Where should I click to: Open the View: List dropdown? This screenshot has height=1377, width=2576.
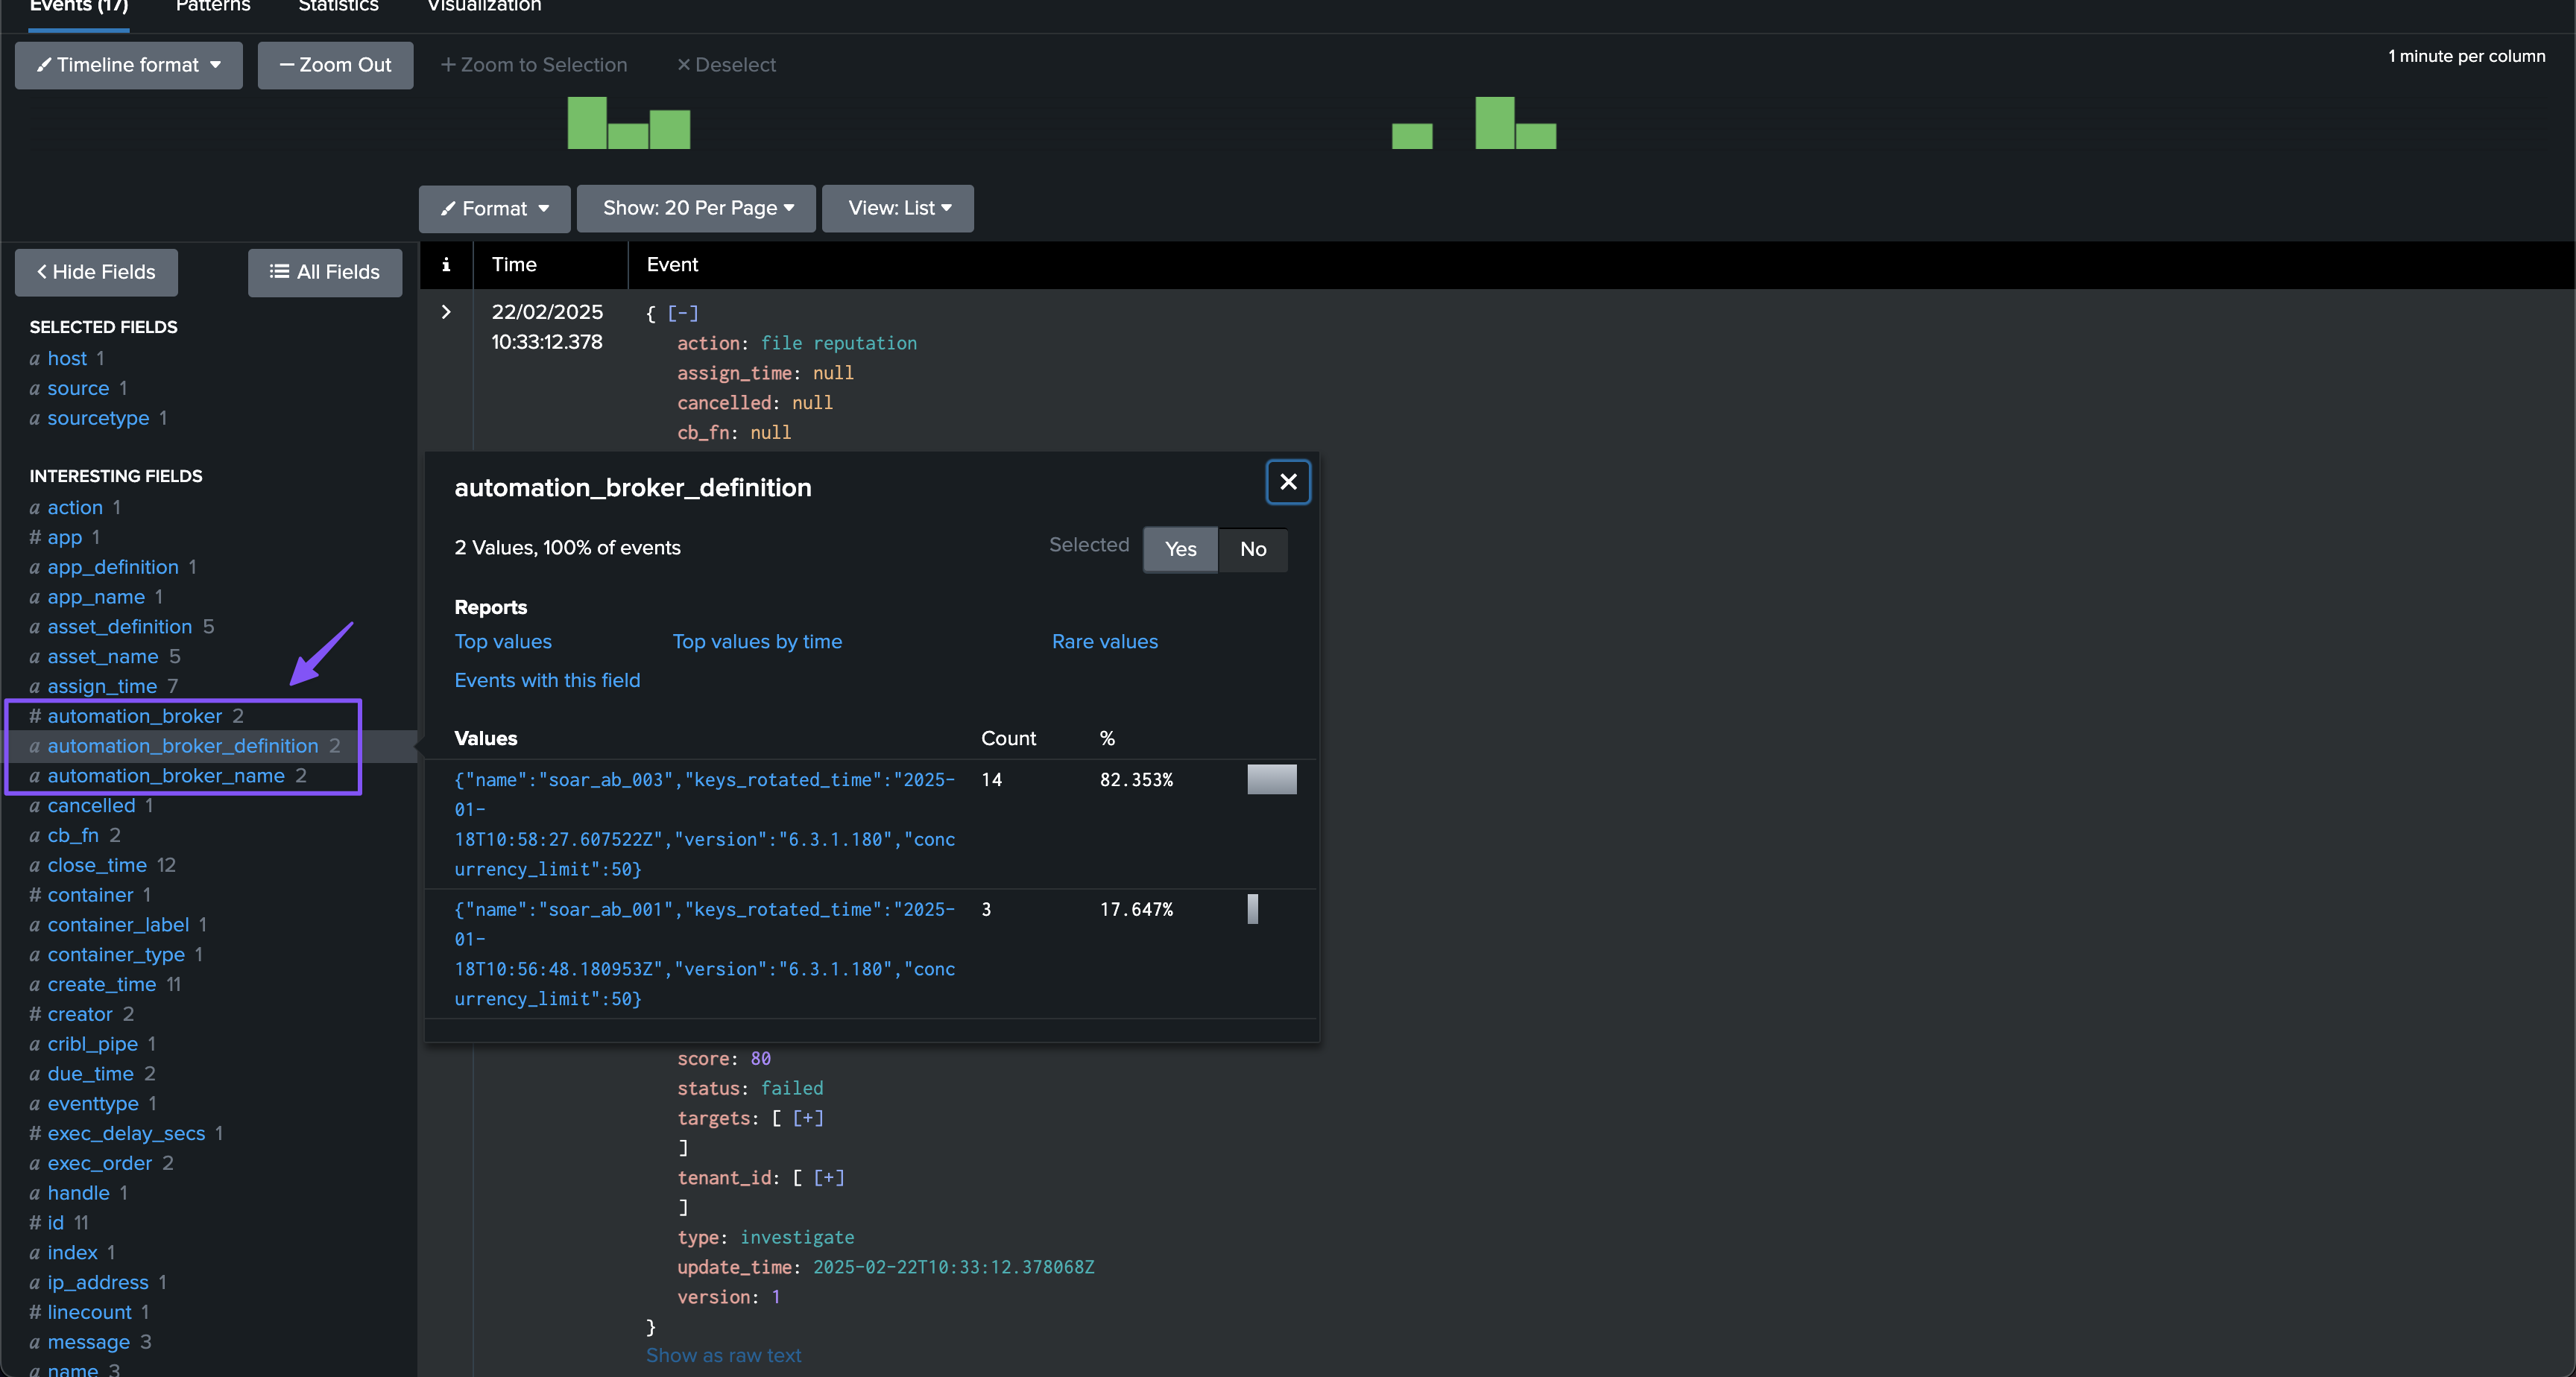tap(898, 208)
